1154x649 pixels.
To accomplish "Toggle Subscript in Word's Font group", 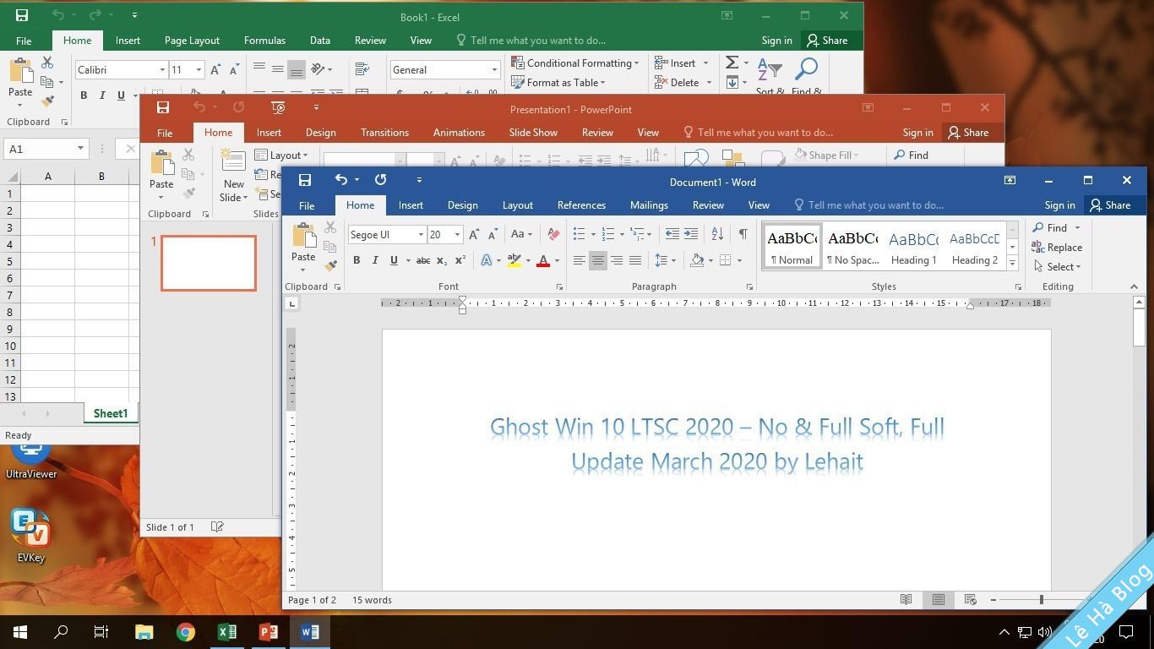I will (441, 260).
